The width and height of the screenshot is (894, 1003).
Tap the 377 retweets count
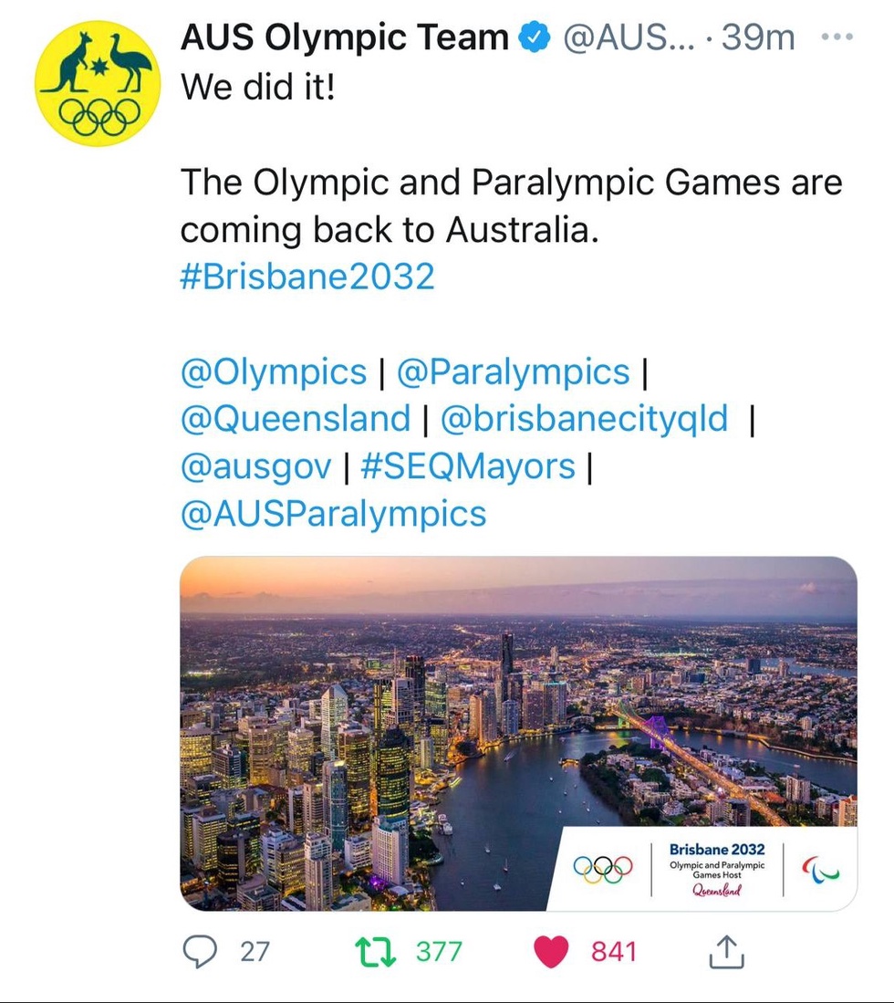pos(440,952)
